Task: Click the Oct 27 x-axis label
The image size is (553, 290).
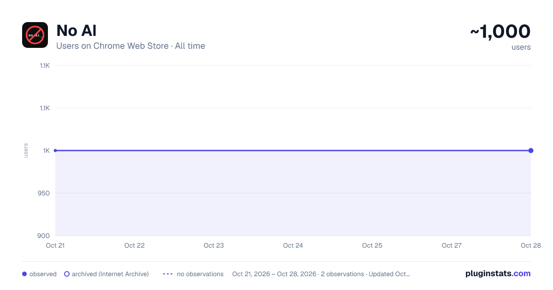Action: (x=452, y=245)
